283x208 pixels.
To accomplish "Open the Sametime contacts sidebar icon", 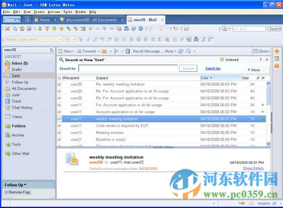I will tap(276, 51).
